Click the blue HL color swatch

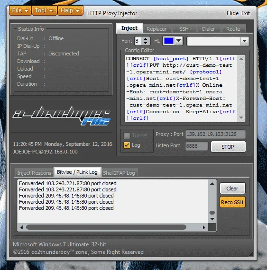pos(169,41)
